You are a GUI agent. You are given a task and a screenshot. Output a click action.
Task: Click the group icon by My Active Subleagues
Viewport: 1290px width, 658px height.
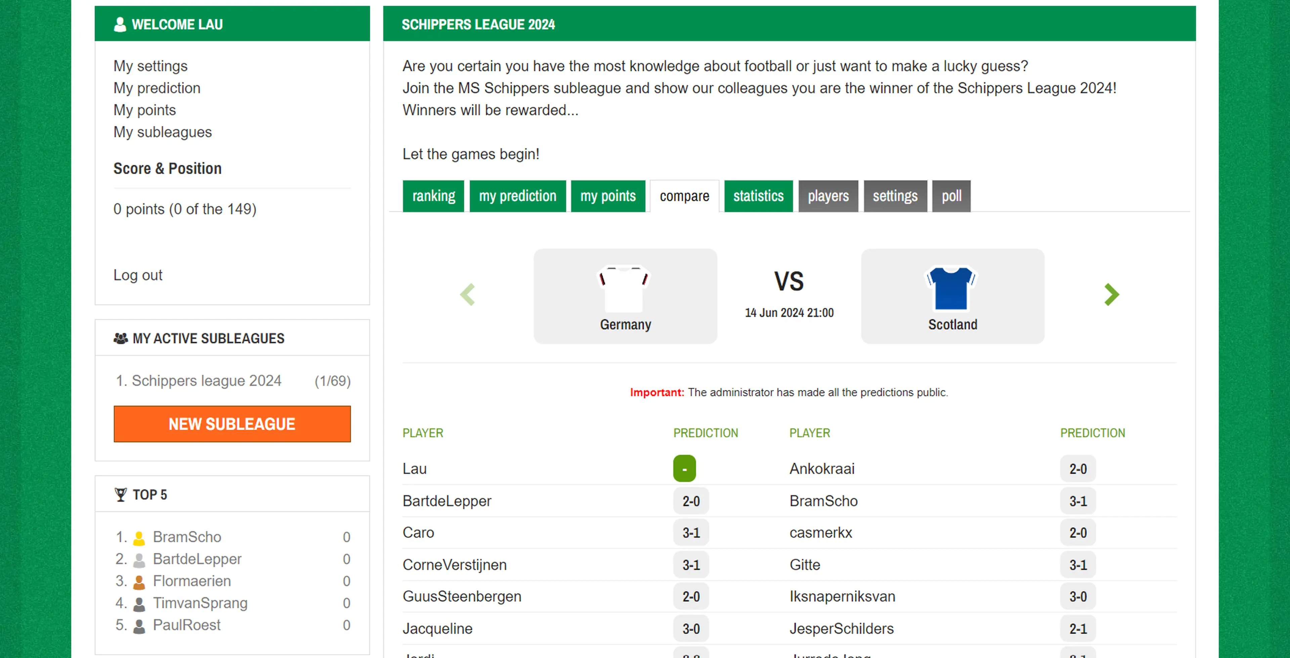point(121,338)
